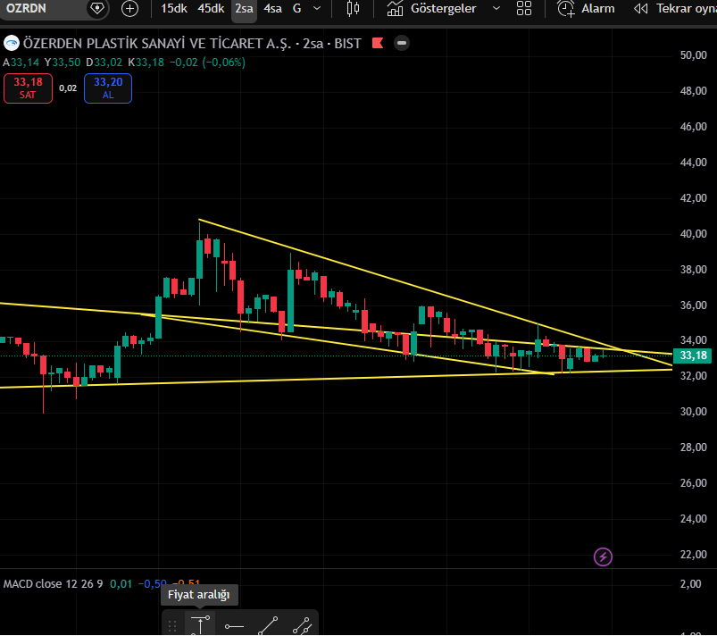Select the 2sa timeframe

pos(244,8)
